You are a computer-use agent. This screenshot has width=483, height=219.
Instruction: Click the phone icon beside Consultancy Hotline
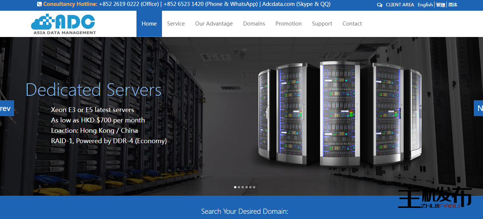point(39,4)
